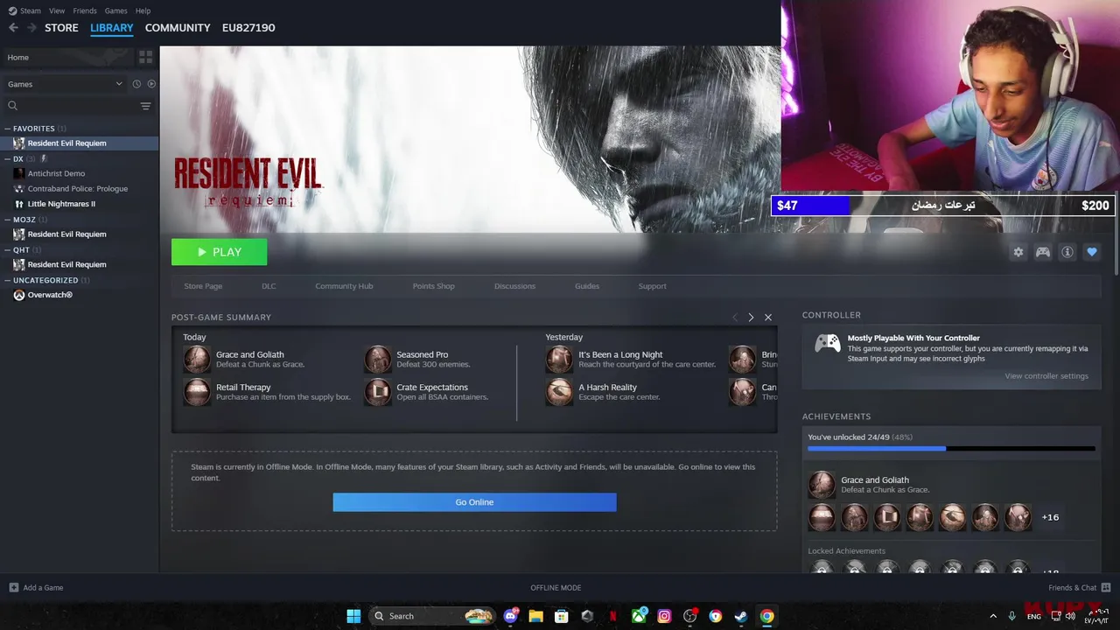Open the Windows Start menu
1120x630 pixels.
[x=353, y=616]
